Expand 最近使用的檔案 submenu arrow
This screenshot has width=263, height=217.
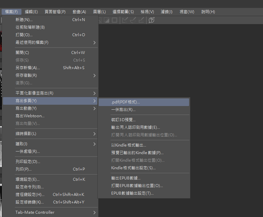94,42
